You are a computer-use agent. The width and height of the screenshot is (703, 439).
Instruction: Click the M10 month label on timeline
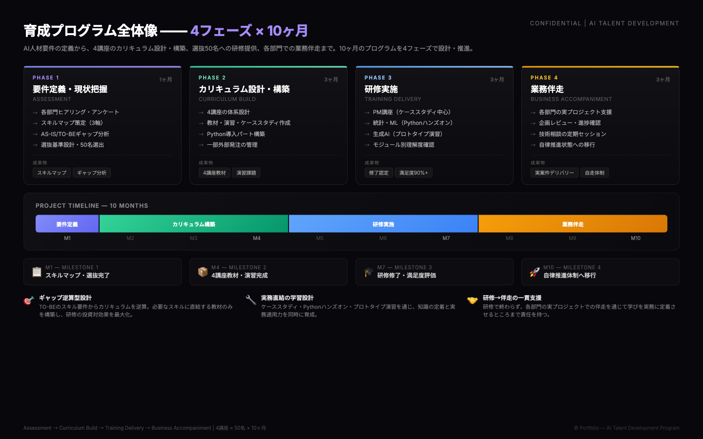(635, 238)
